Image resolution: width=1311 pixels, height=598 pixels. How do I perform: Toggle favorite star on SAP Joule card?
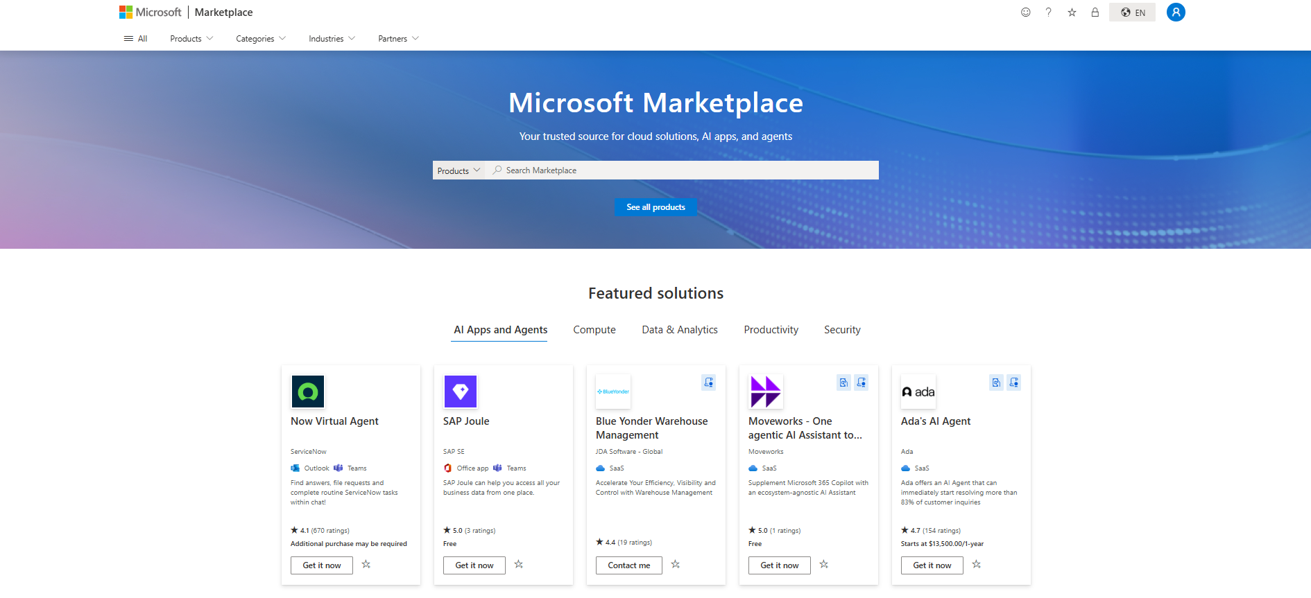coord(519,565)
